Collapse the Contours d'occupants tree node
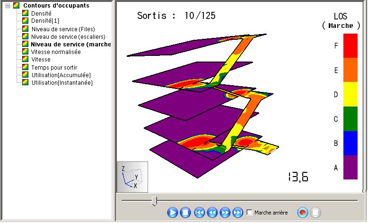 click(8, 6)
